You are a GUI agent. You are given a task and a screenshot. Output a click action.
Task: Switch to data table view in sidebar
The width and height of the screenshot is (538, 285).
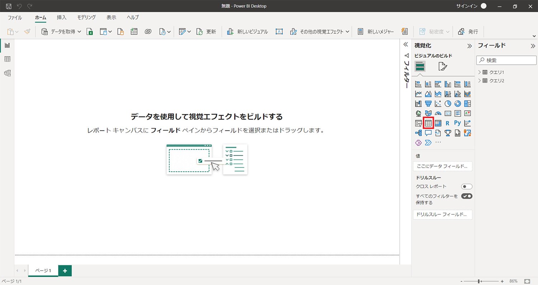pos(7,59)
